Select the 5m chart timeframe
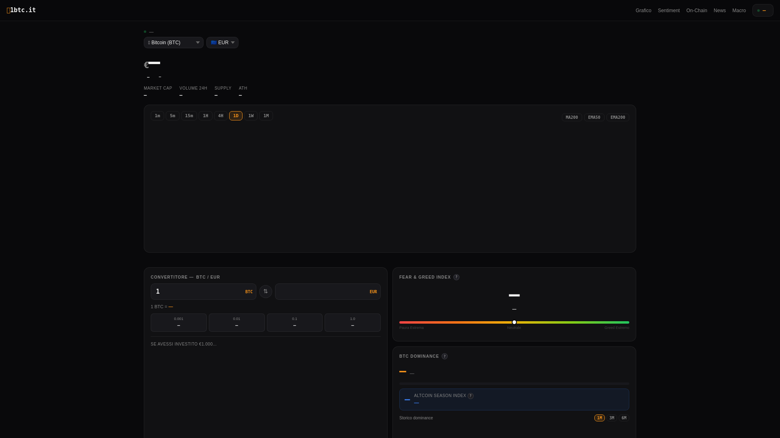Image resolution: width=780 pixels, height=438 pixels. coord(172,116)
